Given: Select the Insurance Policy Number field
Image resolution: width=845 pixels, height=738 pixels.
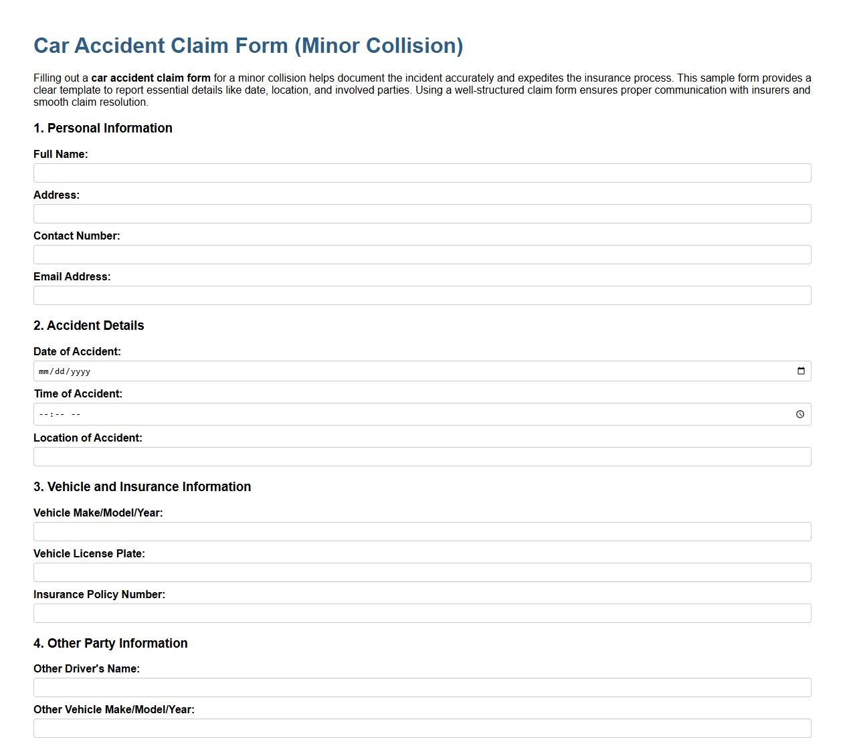Looking at the screenshot, I should click(x=421, y=613).
